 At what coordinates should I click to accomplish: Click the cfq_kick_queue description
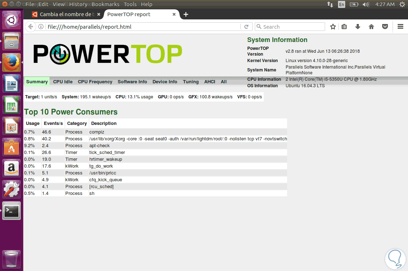[105, 179]
